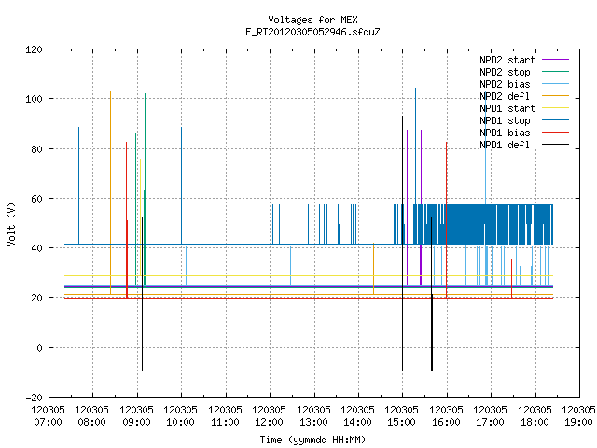The width and height of the screenshot is (597, 448).
Task: Click the y-axis label 'Volt (V)'
Action: pos(11,224)
